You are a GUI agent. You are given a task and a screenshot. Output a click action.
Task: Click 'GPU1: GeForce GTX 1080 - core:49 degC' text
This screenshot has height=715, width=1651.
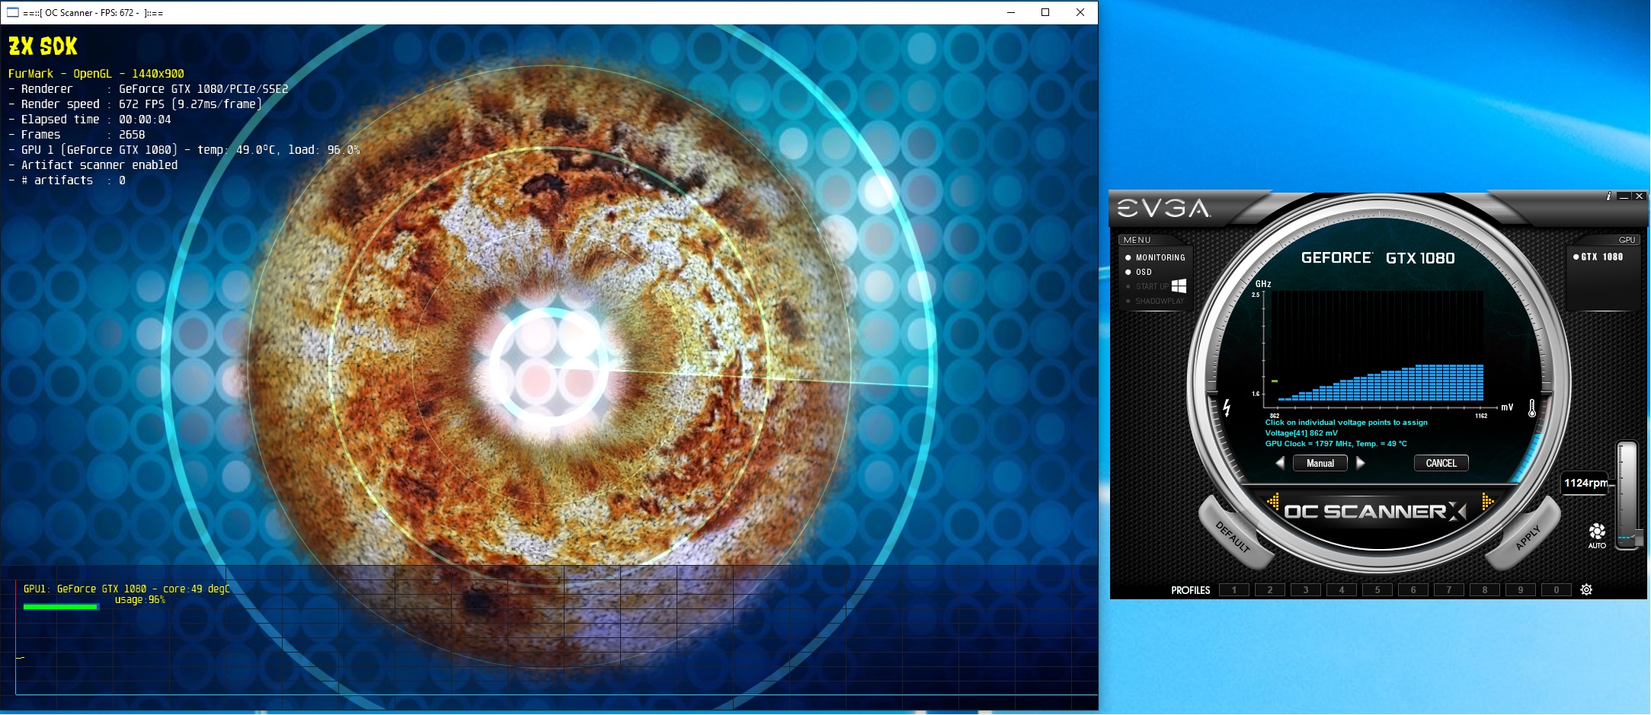coord(126,589)
